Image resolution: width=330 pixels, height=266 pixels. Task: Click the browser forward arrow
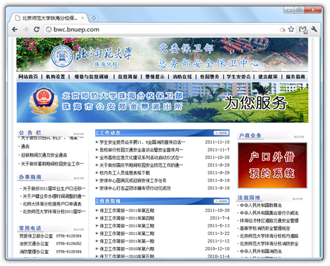pos(25,29)
